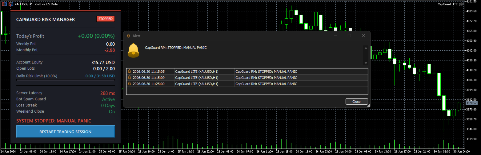Click the Monthly PnL value -2.98
481x155 pixels.
click(x=110, y=50)
